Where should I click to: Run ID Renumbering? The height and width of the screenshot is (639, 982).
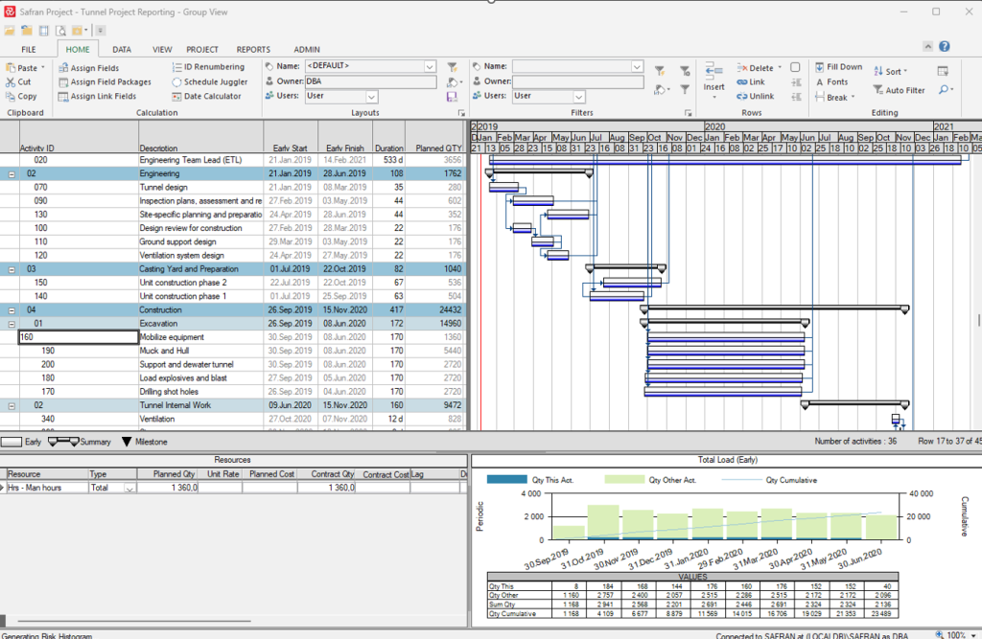pos(208,67)
